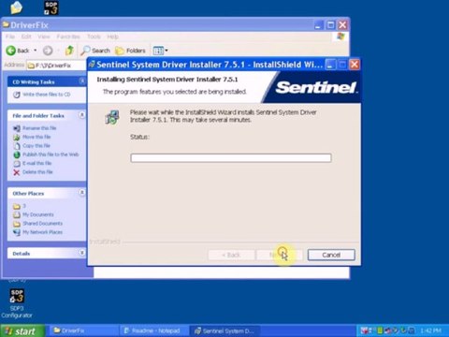This screenshot has height=337, width=449.
Task: Minimize the DriverFix window
Action: pos(318,25)
